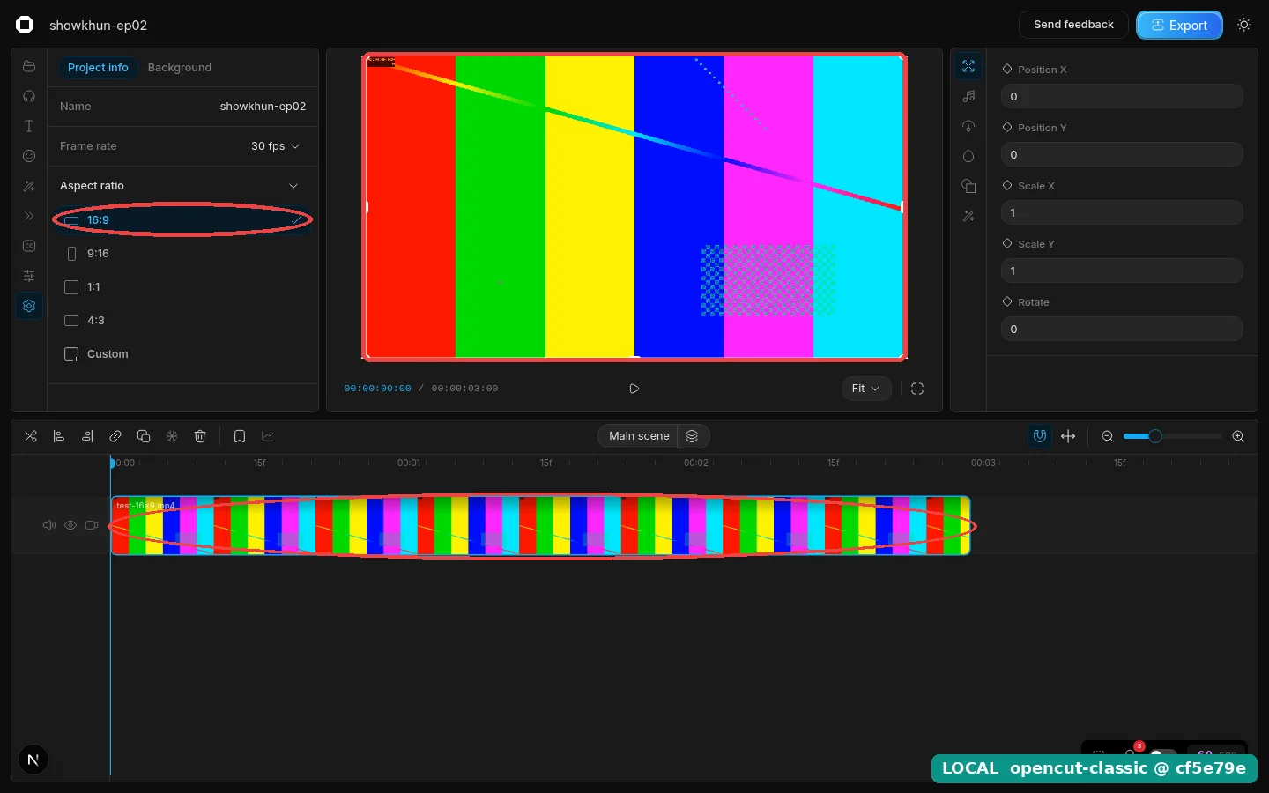Choose the 9:16 aspect ratio

(x=183, y=254)
